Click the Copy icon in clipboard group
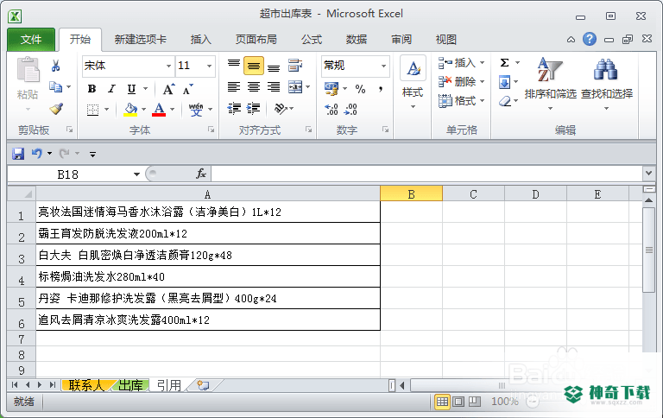Viewport: 663px width, 418px height. tap(55, 86)
